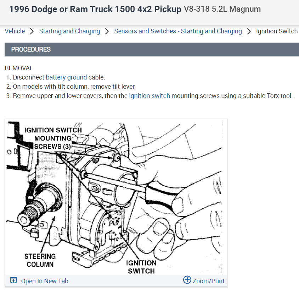Open the Vehicle breadcrumb link

(x=15, y=31)
